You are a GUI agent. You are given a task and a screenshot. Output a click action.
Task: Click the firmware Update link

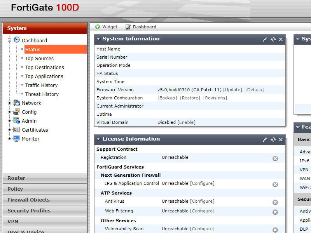(x=233, y=90)
